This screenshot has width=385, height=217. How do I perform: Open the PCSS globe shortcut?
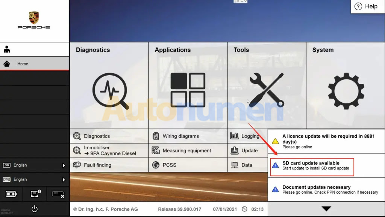(x=169, y=165)
